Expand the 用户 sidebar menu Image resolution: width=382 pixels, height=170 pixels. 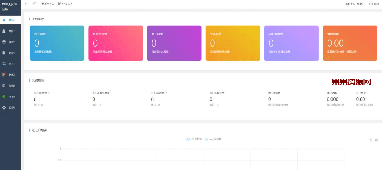[x=11, y=31]
